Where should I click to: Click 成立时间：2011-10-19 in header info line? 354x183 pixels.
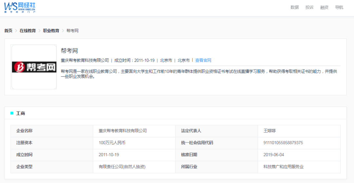click(134, 60)
